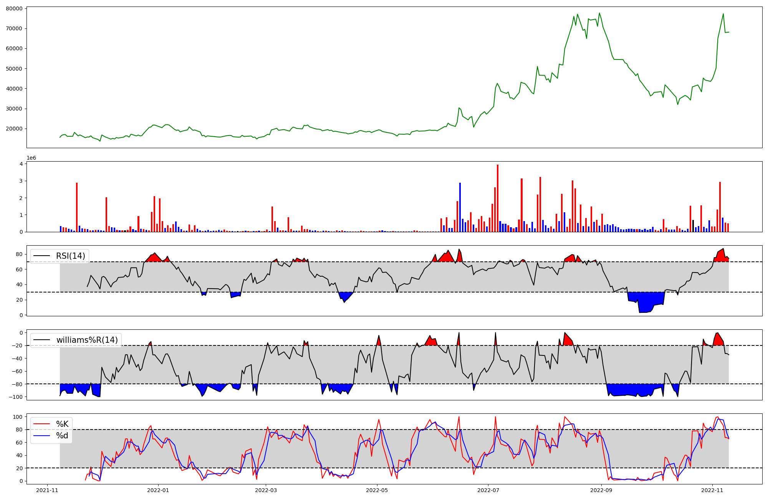The height and width of the screenshot is (499, 768).
Task: Click the -100 y-axis label on Williams chart
Action: coord(17,397)
